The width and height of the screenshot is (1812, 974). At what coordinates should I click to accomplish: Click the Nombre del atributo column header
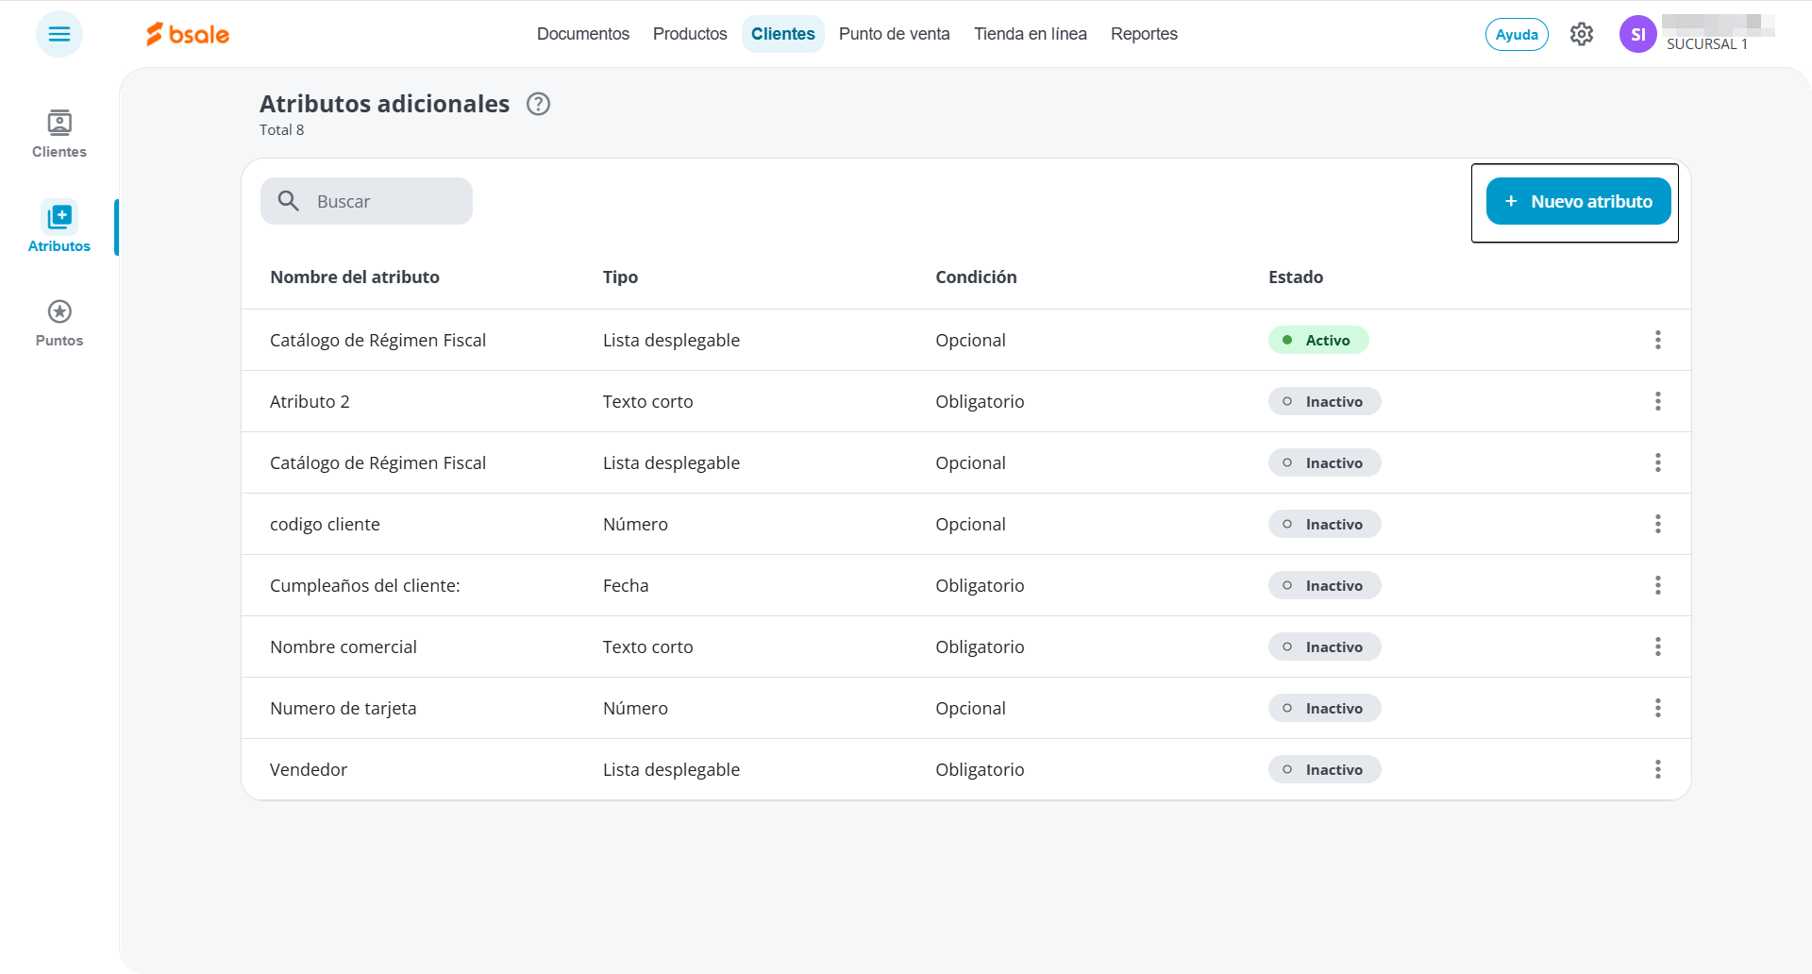pos(355,277)
